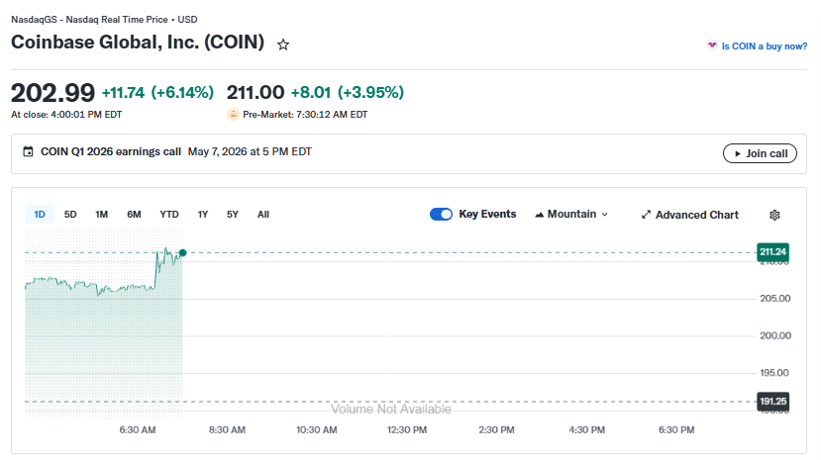
Task: Show All time chart range
Action: (263, 215)
